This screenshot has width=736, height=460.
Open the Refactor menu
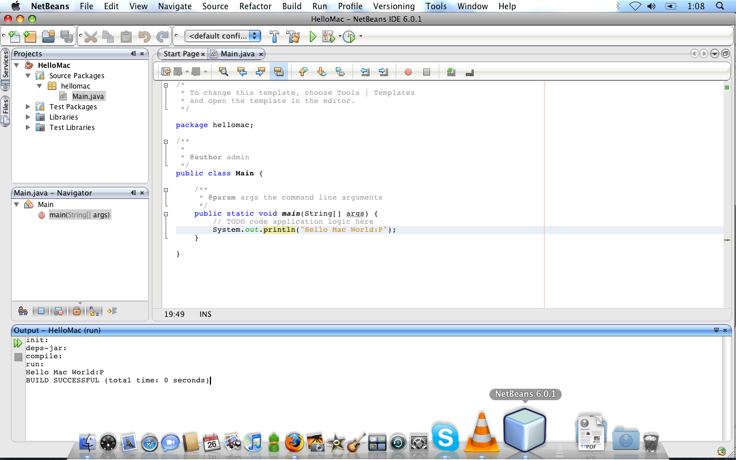coord(255,6)
